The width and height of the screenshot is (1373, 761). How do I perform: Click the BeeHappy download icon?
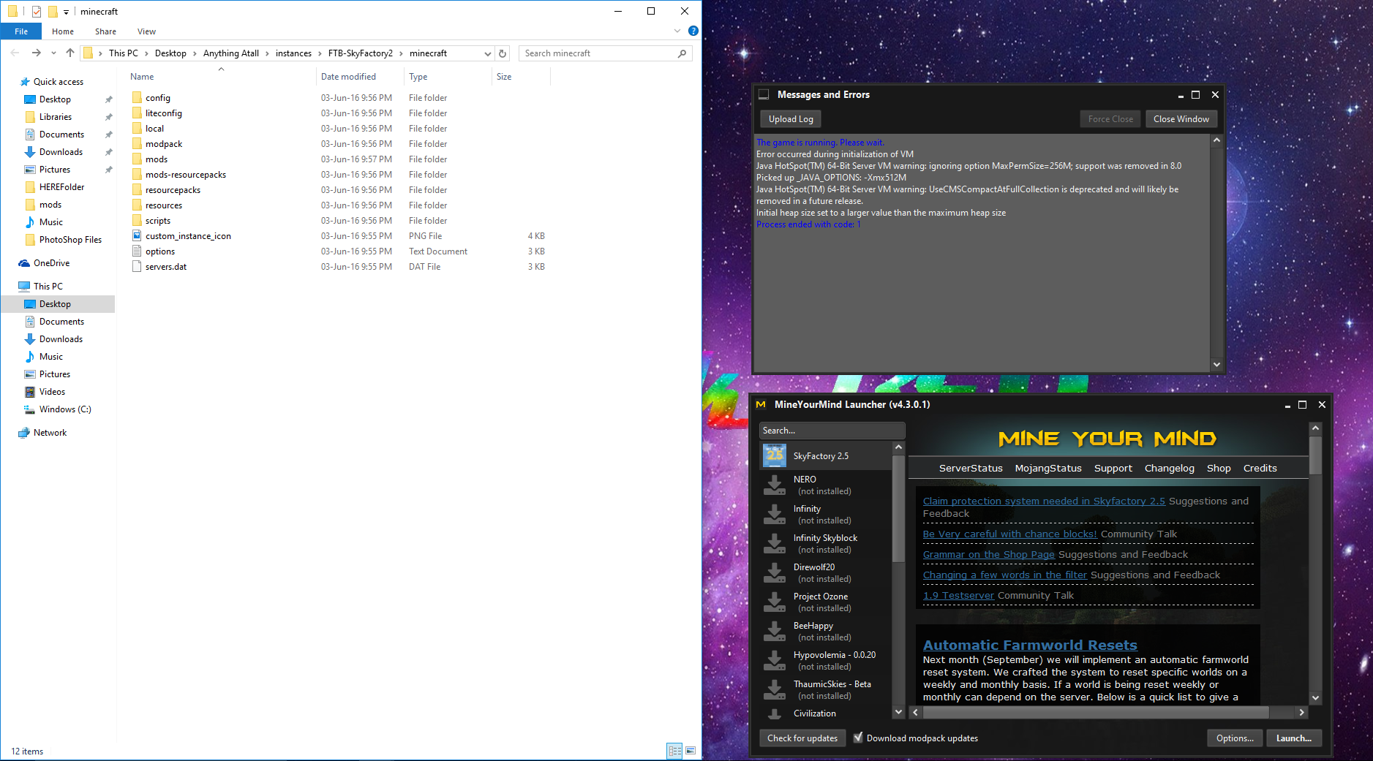point(774,631)
